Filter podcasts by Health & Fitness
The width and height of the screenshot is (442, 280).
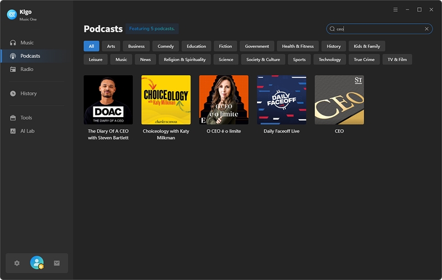click(298, 46)
